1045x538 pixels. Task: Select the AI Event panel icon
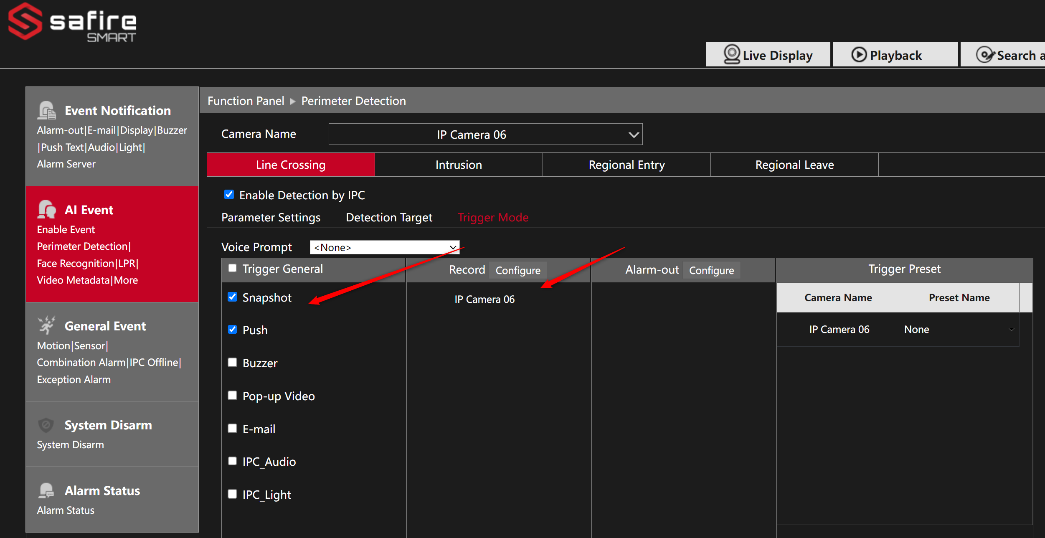pos(46,209)
